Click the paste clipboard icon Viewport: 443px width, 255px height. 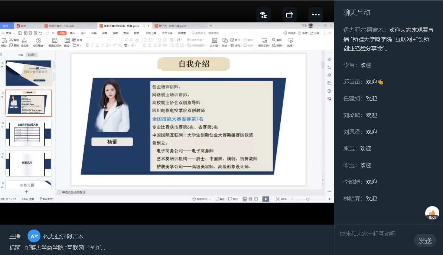click(x=4, y=41)
